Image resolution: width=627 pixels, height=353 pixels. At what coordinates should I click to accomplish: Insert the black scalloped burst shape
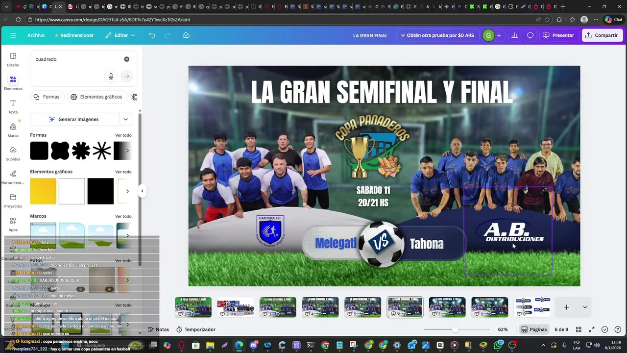[x=81, y=151]
